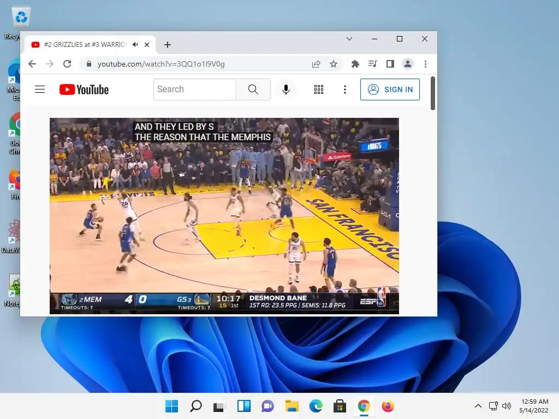Screen dimensions: 559x419
Task: Open YouTube hamburger guide menu
Action: click(40, 89)
